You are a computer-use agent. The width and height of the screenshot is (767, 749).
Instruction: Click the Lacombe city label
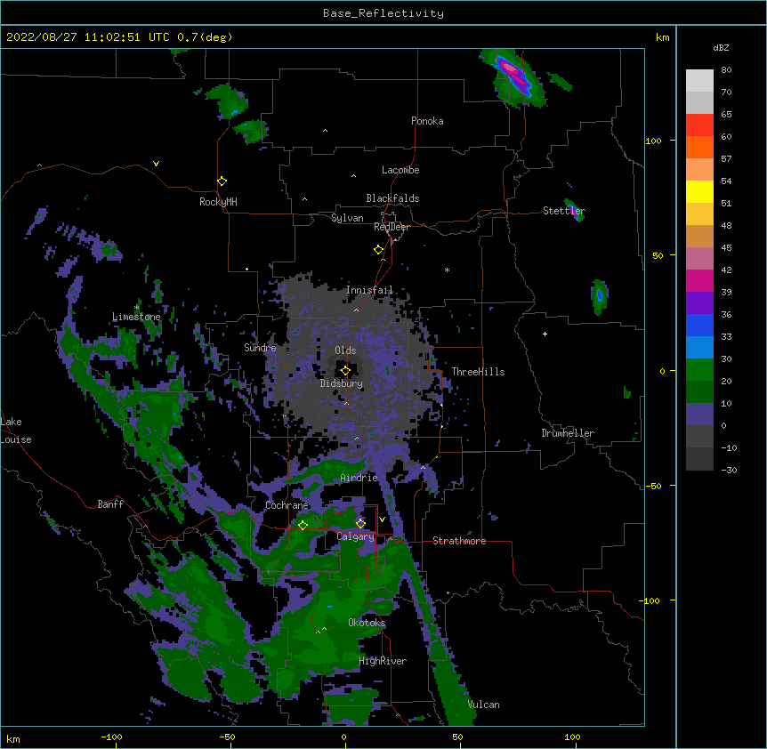coord(400,170)
